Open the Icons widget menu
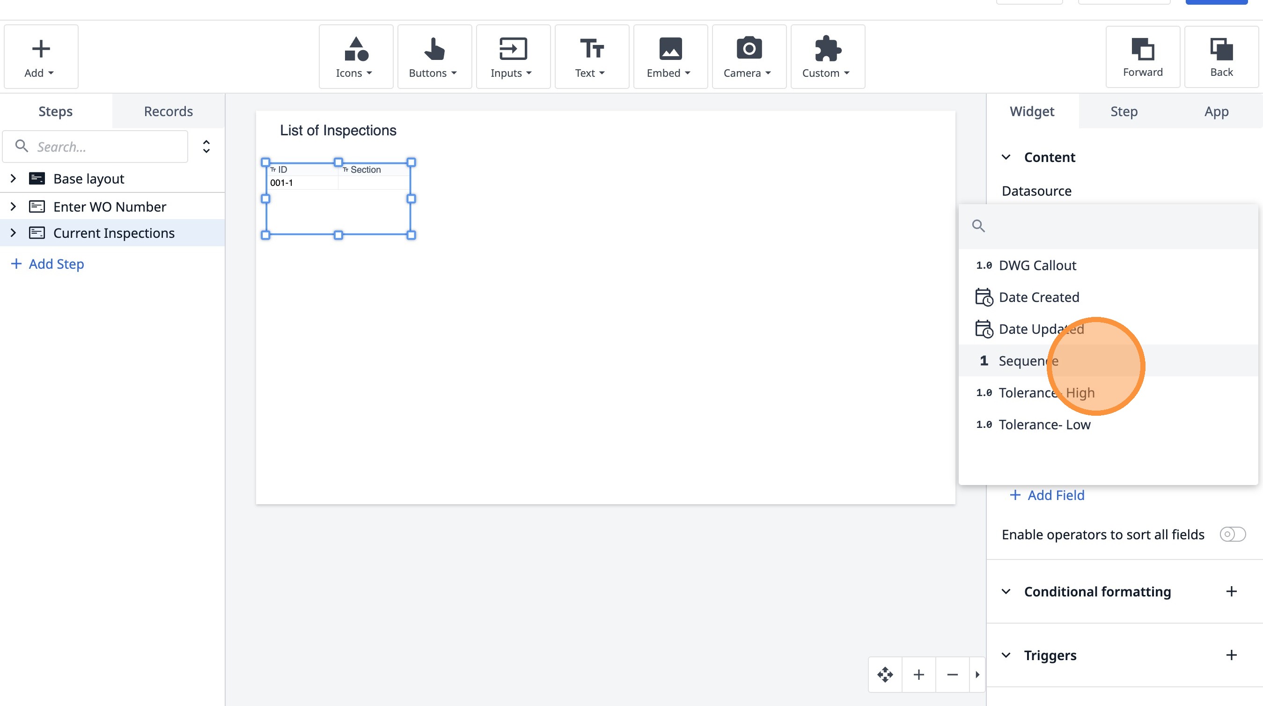The width and height of the screenshot is (1263, 706). pos(355,57)
